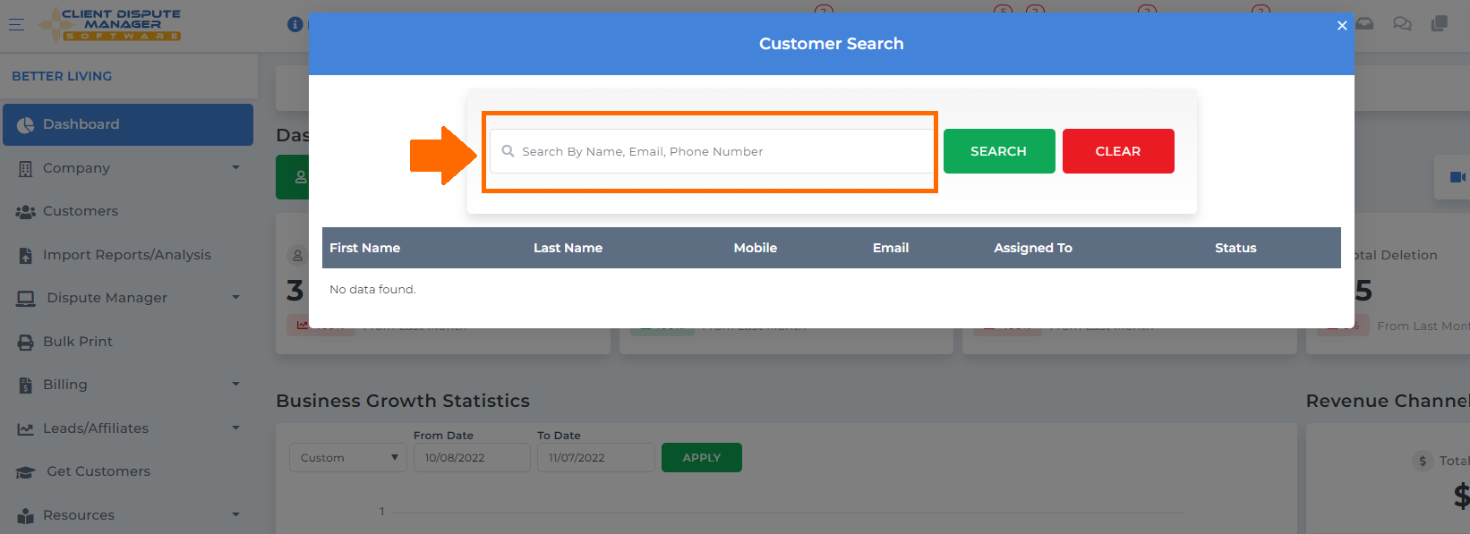Screen dimensions: 1470x534
Task: Focus the Search By Name, Email, Phone field
Action: point(712,151)
